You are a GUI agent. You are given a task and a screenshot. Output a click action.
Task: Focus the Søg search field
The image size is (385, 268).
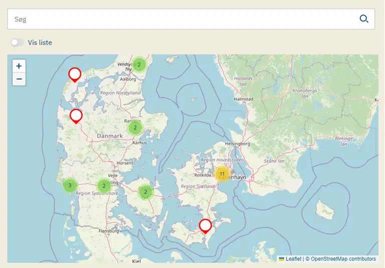click(x=180, y=19)
